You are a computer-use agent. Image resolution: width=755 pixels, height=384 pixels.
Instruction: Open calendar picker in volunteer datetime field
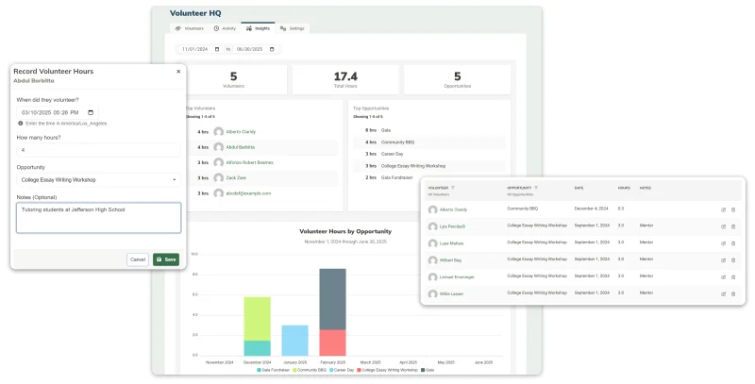pyautogui.click(x=91, y=112)
